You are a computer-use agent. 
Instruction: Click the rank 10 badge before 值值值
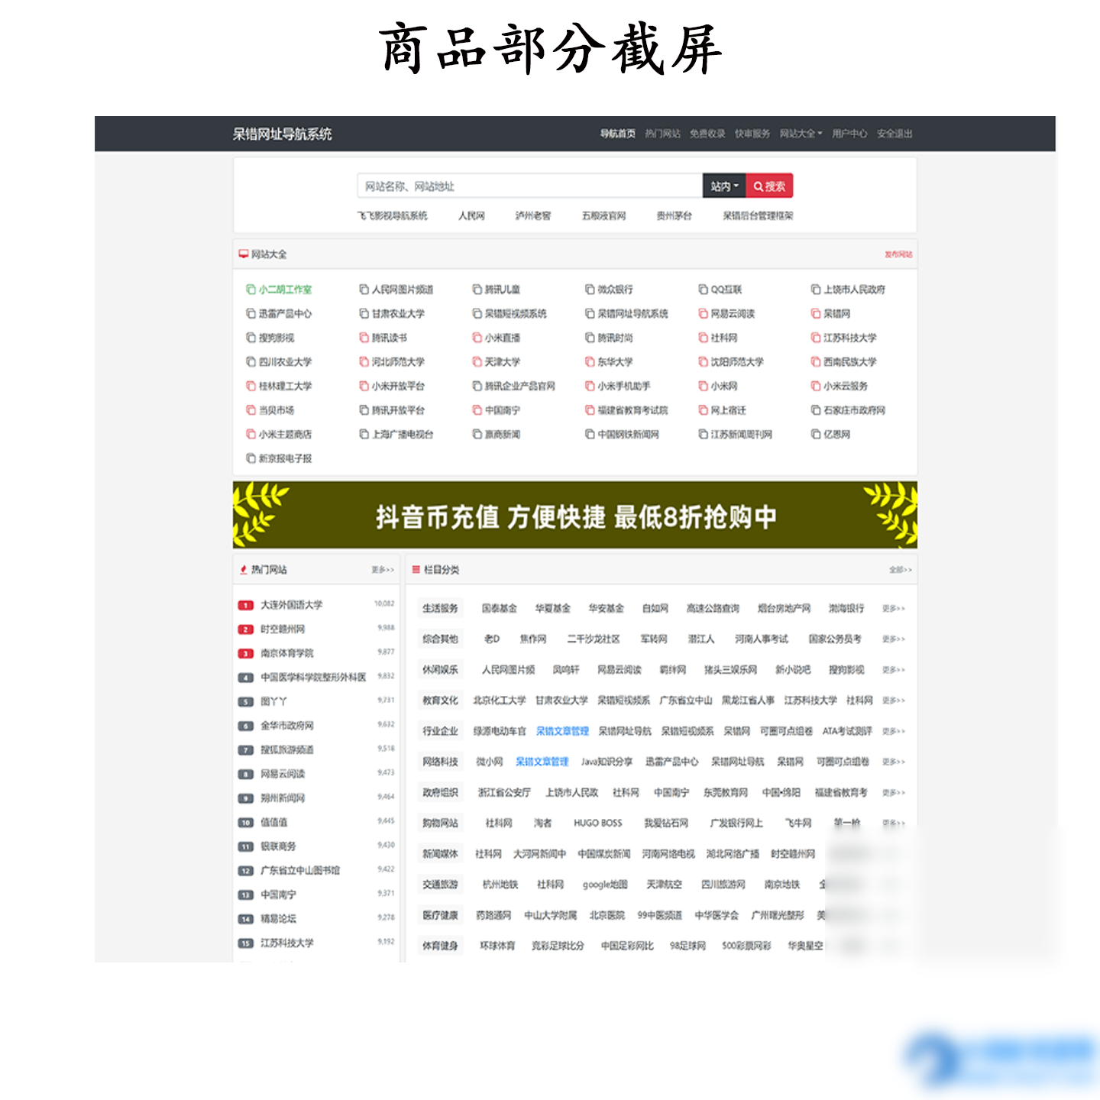[244, 823]
